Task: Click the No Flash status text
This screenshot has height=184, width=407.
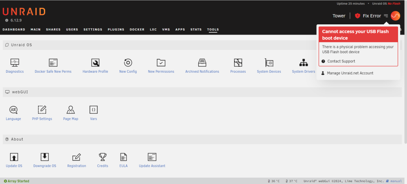Action: (394, 4)
